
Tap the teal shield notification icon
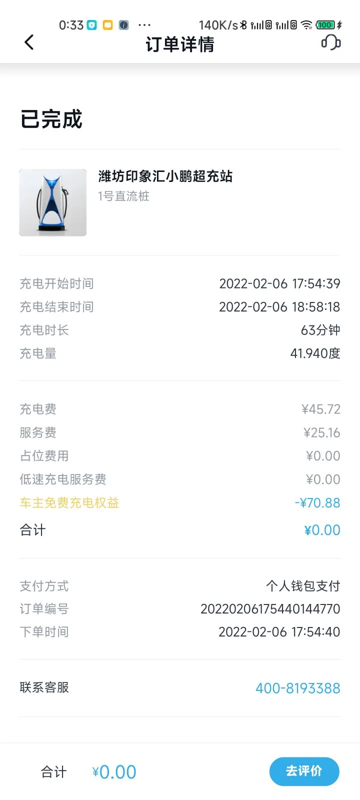(92, 25)
